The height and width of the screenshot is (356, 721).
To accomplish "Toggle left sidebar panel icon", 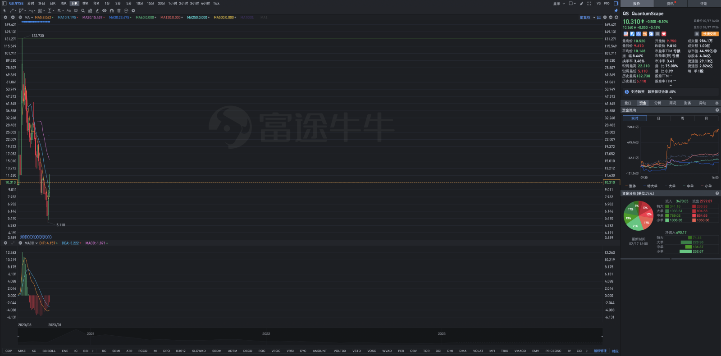I will tap(4, 3).
